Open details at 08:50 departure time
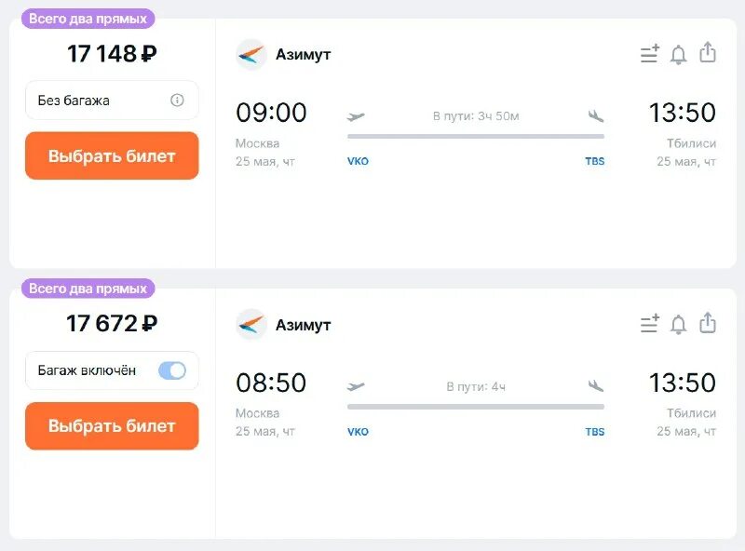This screenshot has width=745, height=551. tap(271, 383)
